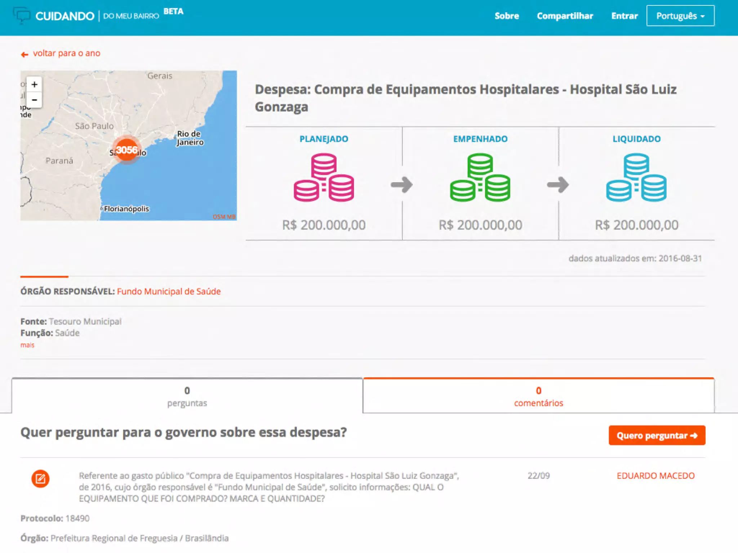
Task: Zoom in on the map
Action: pyautogui.click(x=35, y=85)
